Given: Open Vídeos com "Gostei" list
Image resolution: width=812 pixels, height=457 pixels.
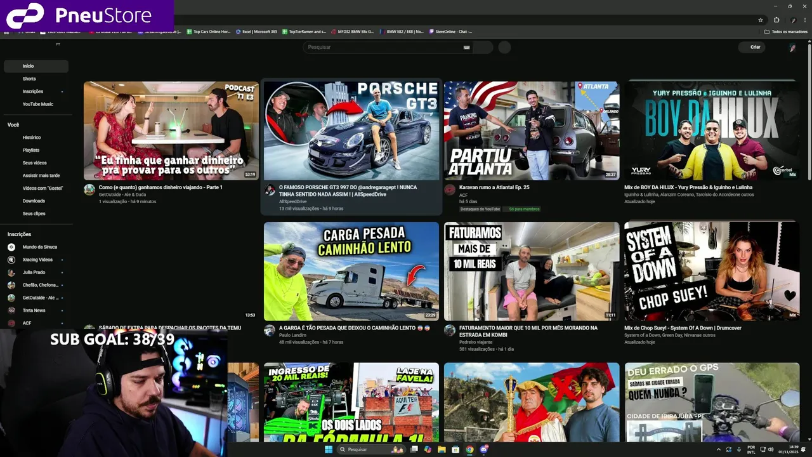Looking at the screenshot, I should click(x=36, y=188).
